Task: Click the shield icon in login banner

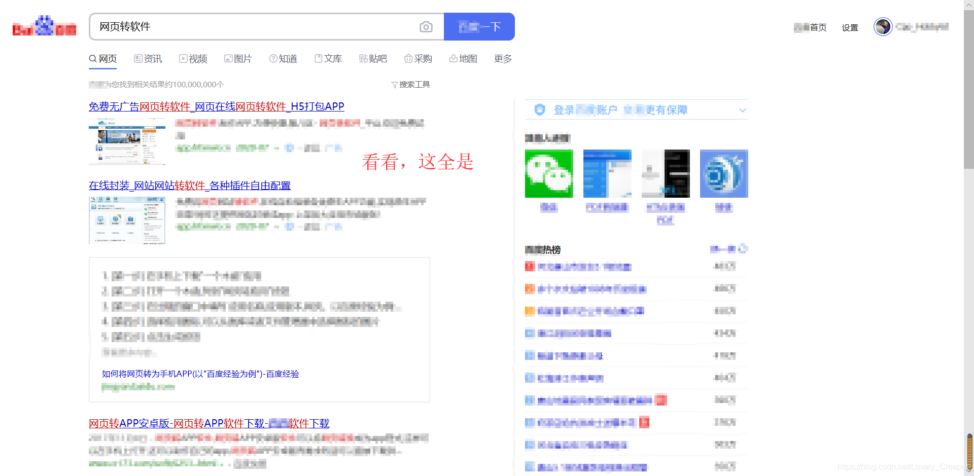Action: click(x=540, y=109)
